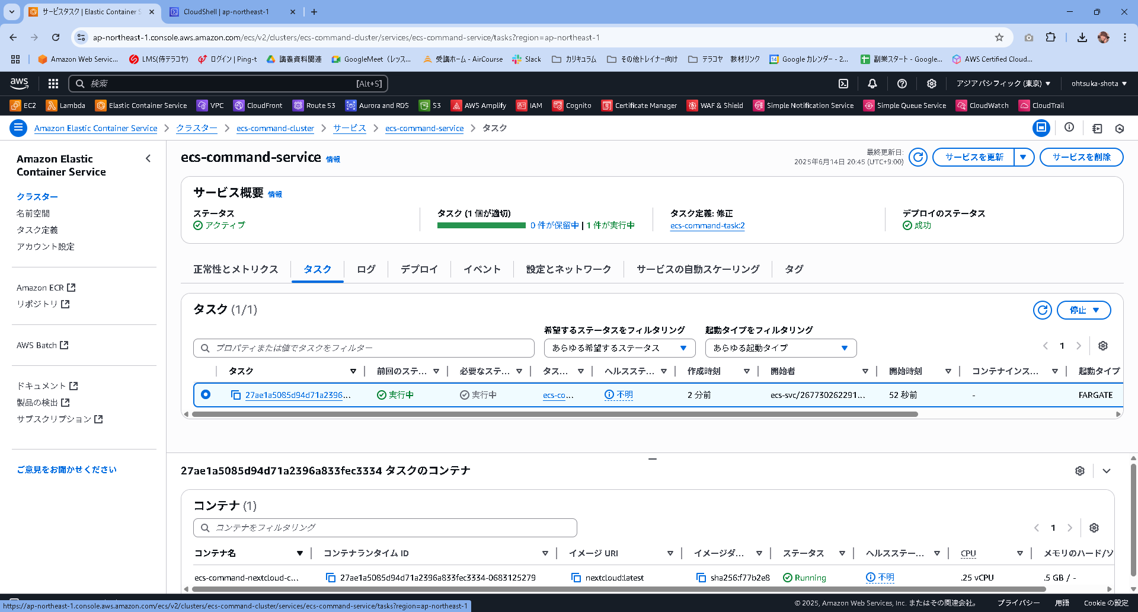Image resolution: width=1138 pixels, height=612 pixels.
Task: Open the ecs-command-task:2 task definition link
Action: [x=707, y=226]
